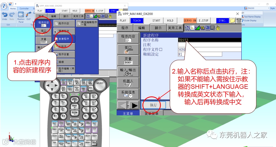Click the E- jog key on keypad
The height and width of the screenshot is (147, 276).
click(x=55, y=116)
